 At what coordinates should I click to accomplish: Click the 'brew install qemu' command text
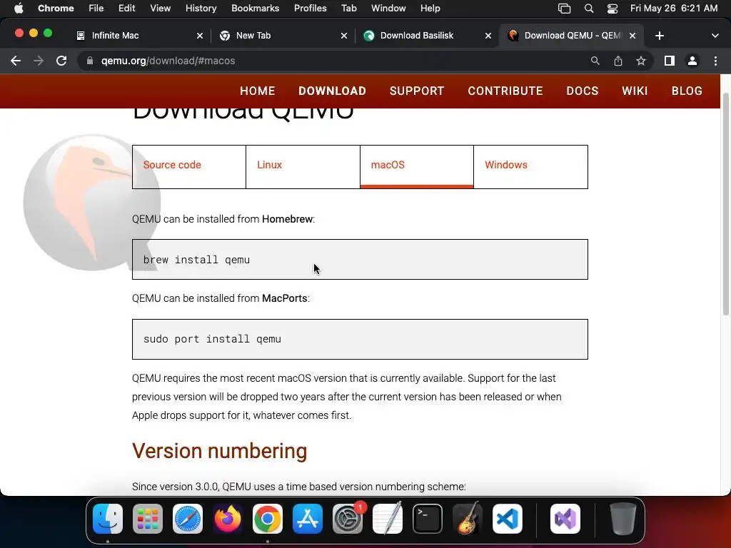click(196, 260)
